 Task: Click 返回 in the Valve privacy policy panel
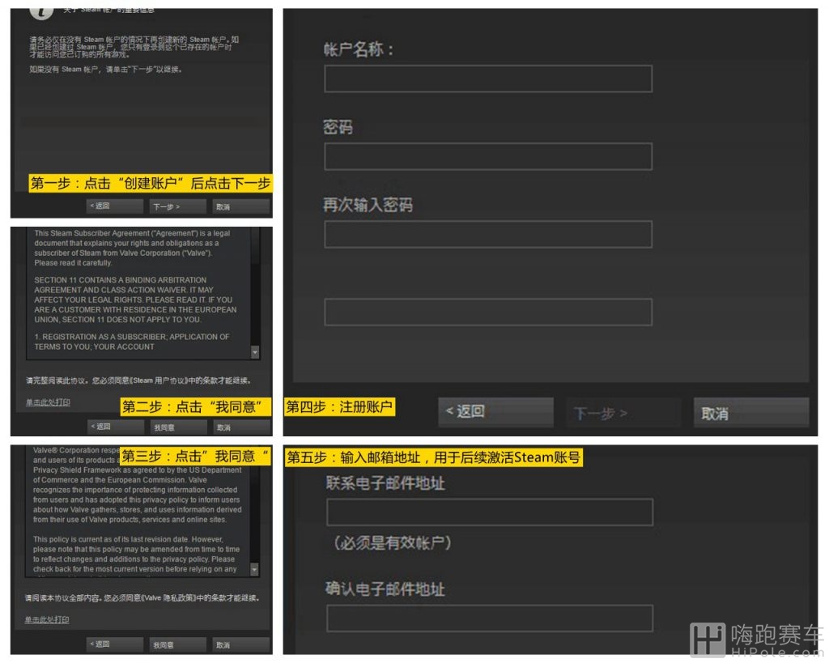pos(115,644)
